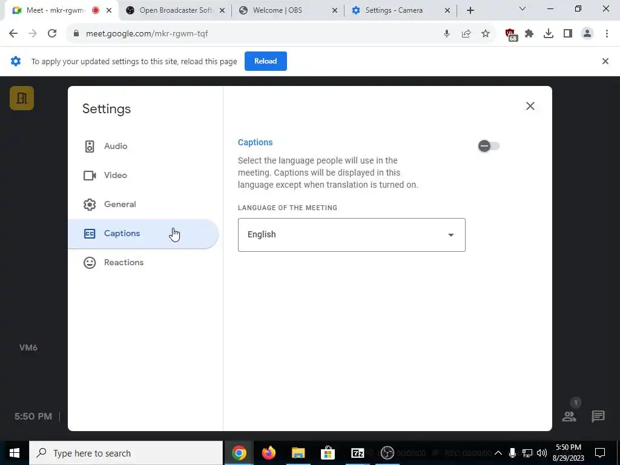Click the address bar URL meet.google.com

(x=147, y=34)
